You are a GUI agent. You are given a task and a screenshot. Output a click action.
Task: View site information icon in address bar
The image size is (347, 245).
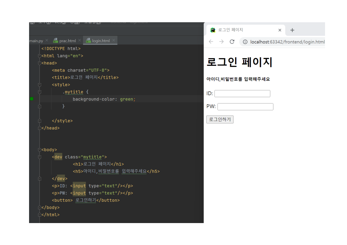coord(245,42)
